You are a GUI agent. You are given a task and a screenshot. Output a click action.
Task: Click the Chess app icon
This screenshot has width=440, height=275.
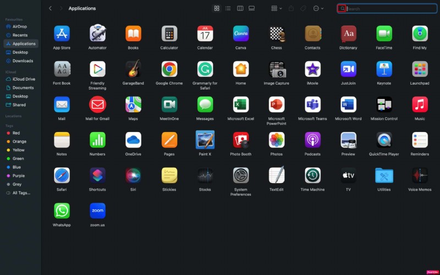coord(277,34)
